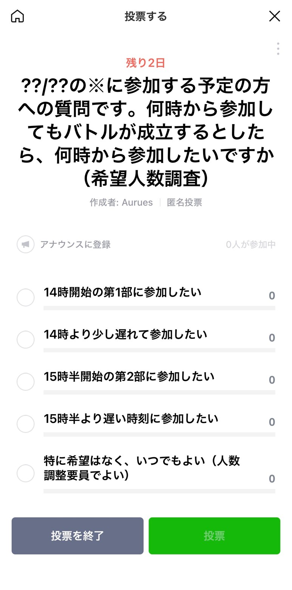Click the vote count beside 15時半開始の第2部
Image resolution: width=292 pixels, height=590 pixels.
tap(272, 380)
